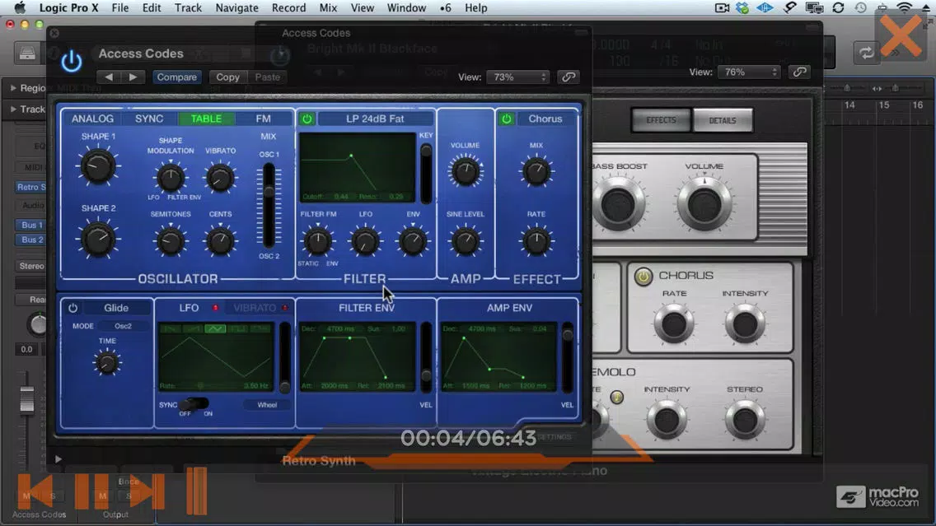936x526 pixels.
Task: Go to previous preset with left arrow
Action: [109, 77]
